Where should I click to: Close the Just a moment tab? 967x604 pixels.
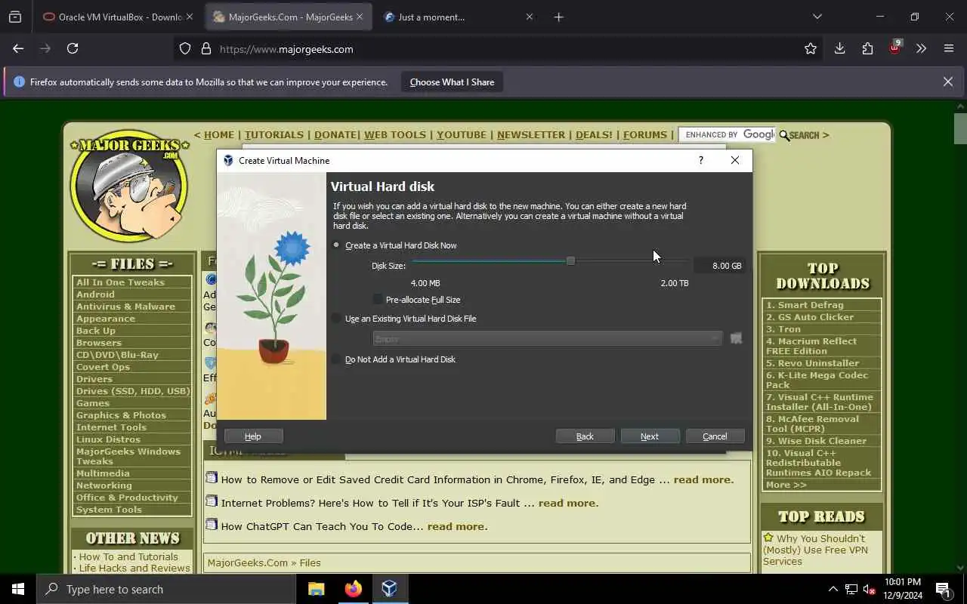pyautogui.click(x=529, y=17)
